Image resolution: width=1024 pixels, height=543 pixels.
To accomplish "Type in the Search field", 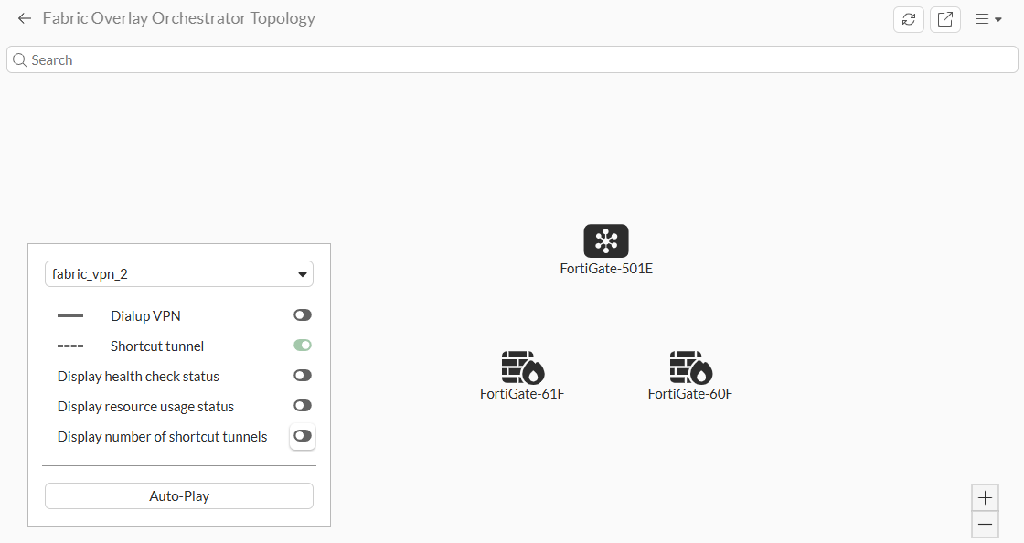I will click(512, 60).
